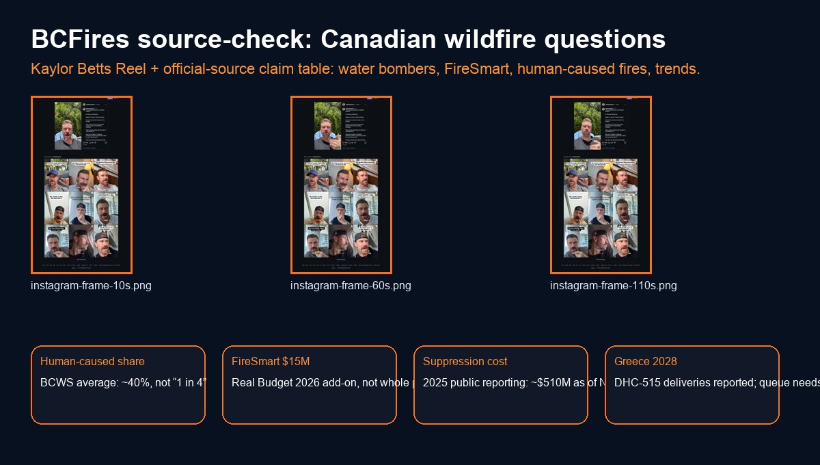Click the instagram-frame-10s.png file label

pos(91,286)
